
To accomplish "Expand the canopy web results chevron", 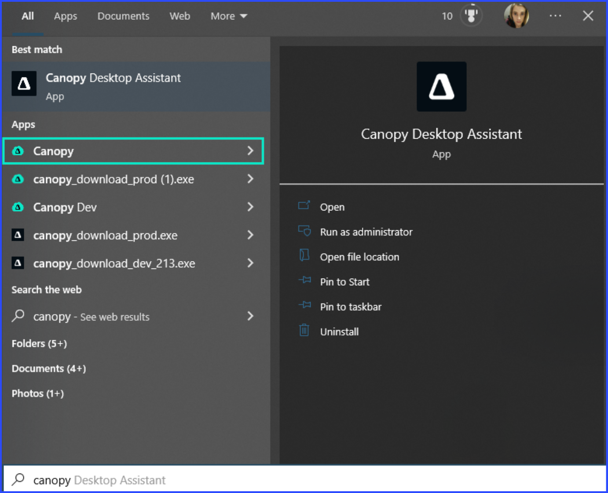I will (250, 316).
